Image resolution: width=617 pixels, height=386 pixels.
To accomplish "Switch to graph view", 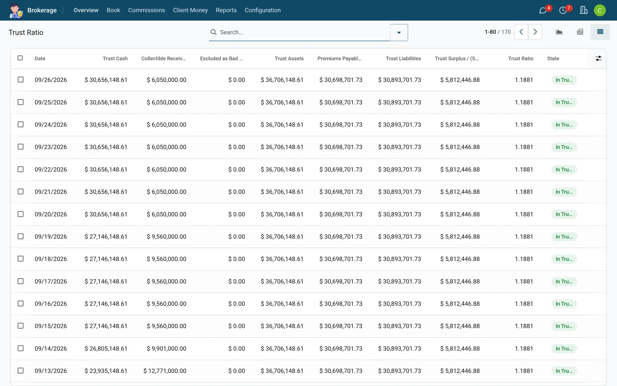I will point(559,32).
